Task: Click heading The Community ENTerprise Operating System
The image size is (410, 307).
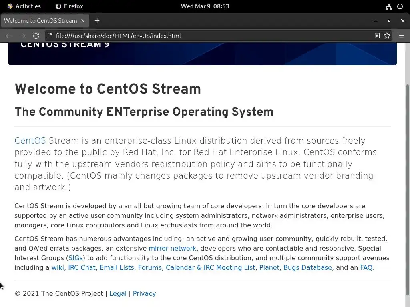Action: [144, 112]
